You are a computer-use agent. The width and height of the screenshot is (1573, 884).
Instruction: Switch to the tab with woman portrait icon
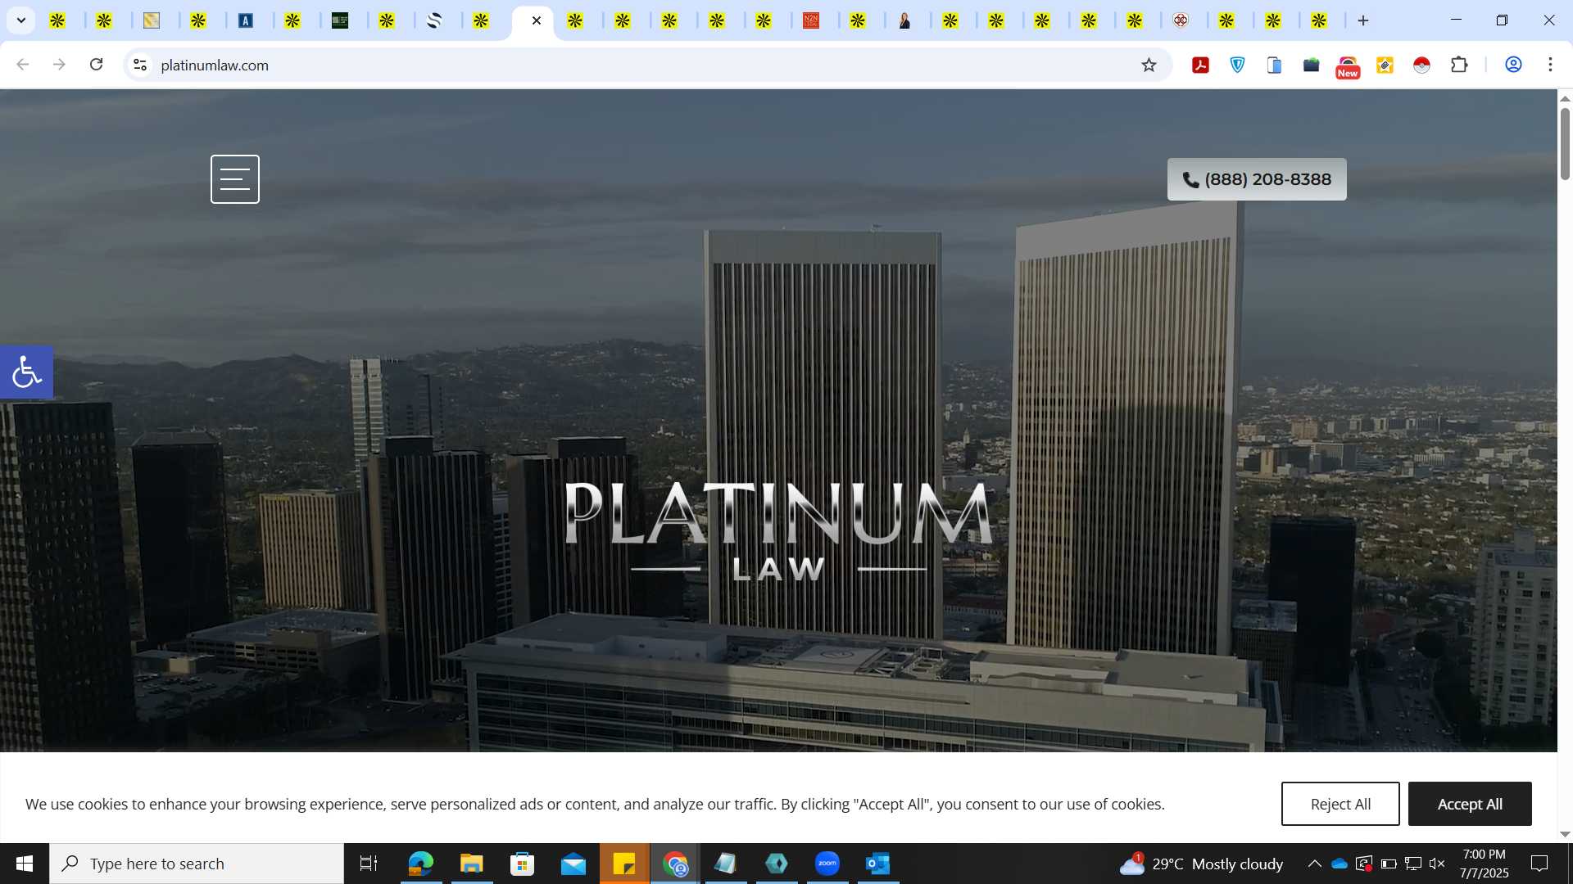tap(904, 20)
